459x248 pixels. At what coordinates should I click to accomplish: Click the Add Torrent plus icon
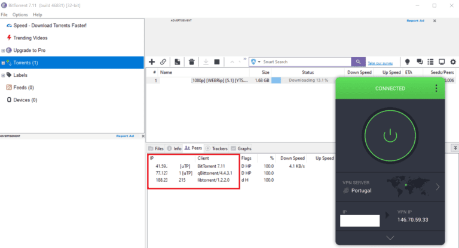click(152, 62)
